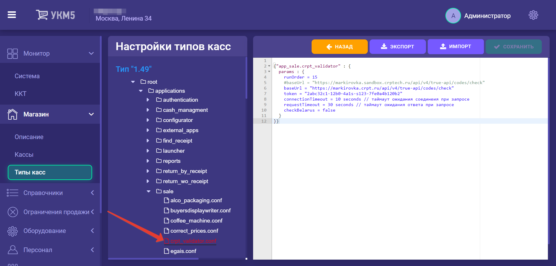Open the egais.conf file
The image size is (556, 266).
point(183,251)
